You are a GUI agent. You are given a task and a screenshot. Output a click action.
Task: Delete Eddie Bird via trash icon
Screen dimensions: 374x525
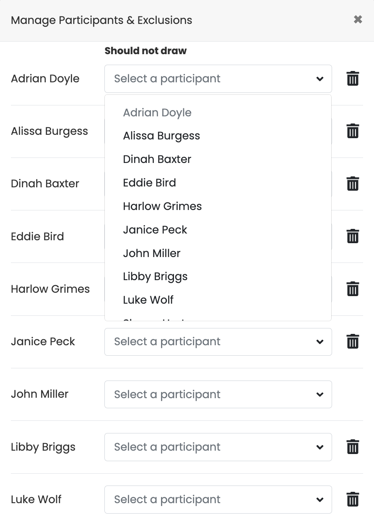(353, 236)
